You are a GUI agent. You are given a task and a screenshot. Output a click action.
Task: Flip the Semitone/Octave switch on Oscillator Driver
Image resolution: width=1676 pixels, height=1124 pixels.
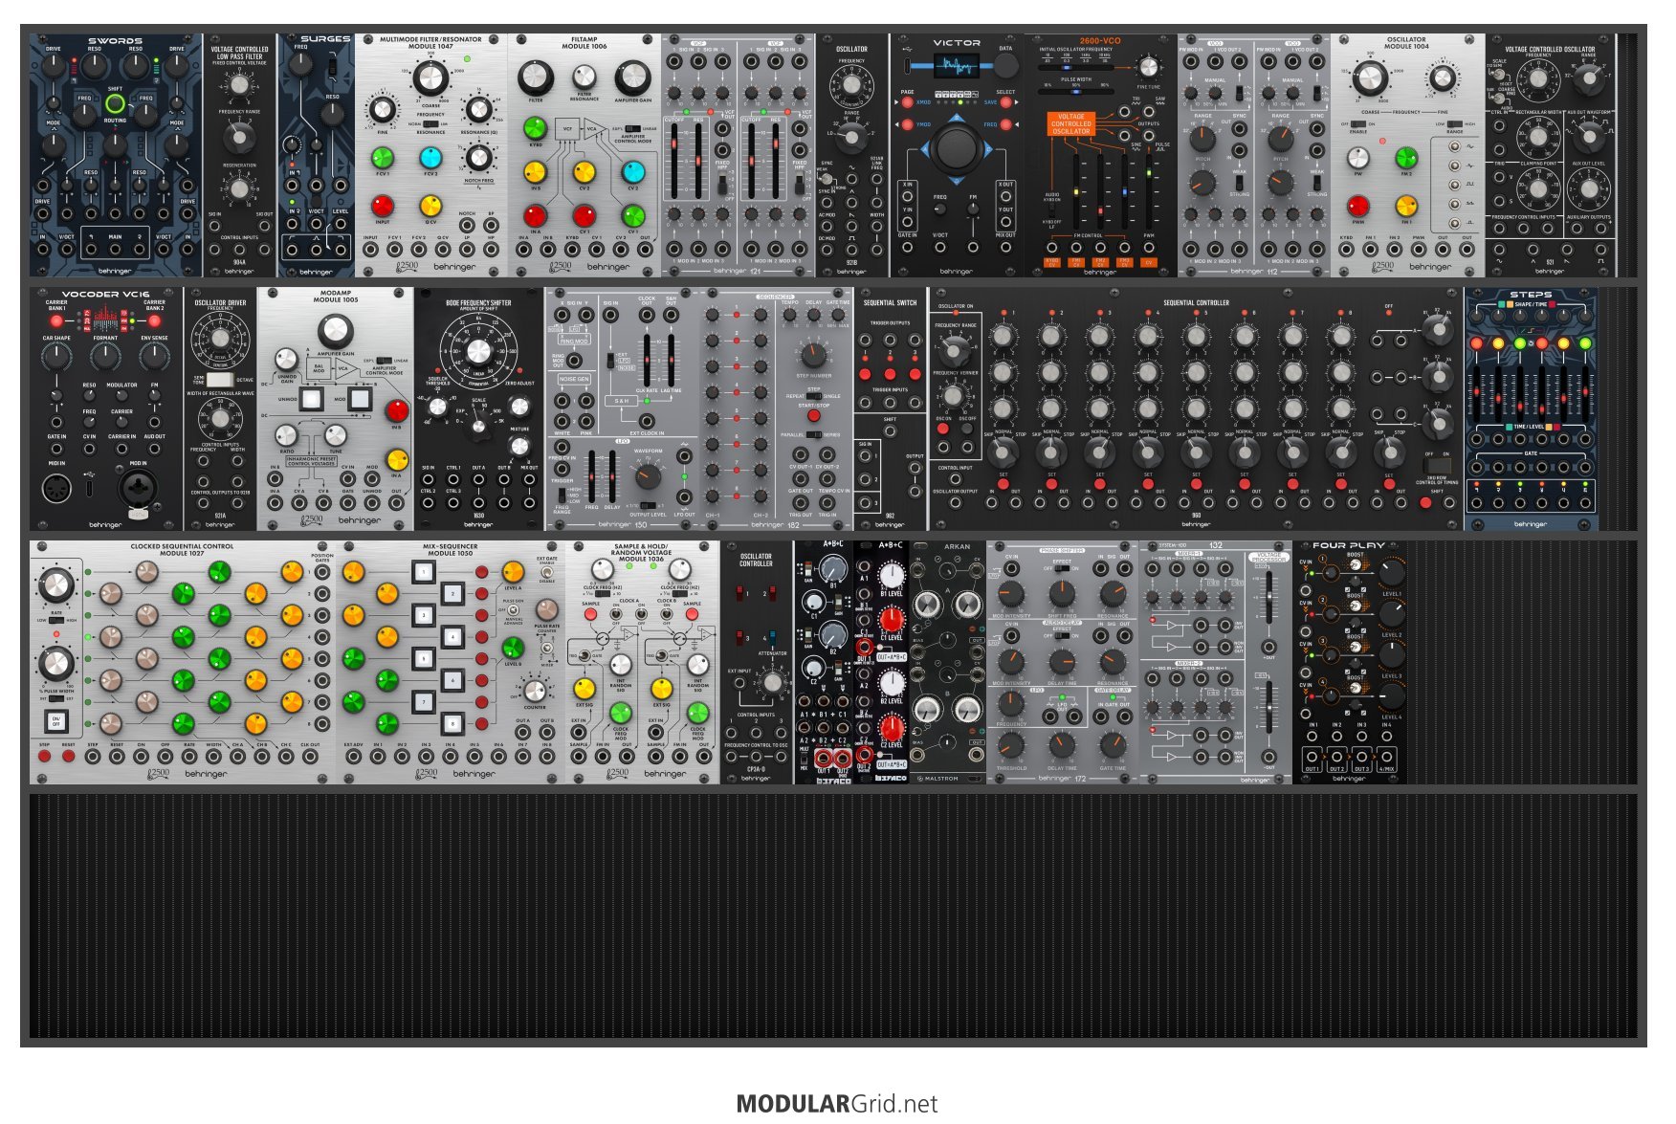click(219, 380)
